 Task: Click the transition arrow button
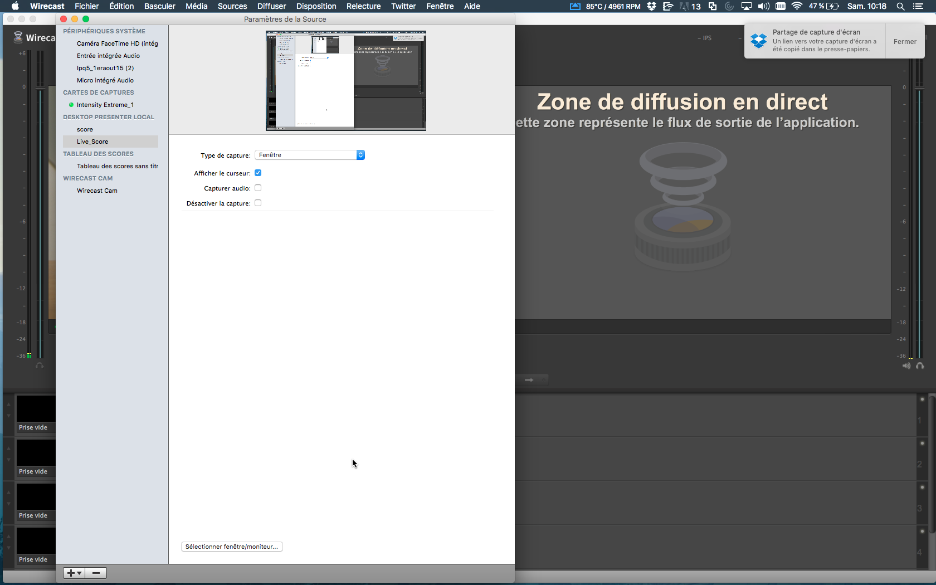(529, 380)
